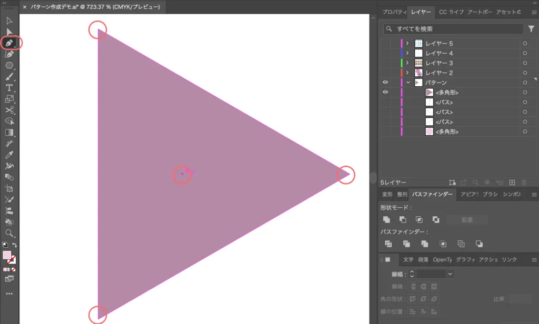Open the 文字 panel tab
539x324 pixels.
point(408,260)
